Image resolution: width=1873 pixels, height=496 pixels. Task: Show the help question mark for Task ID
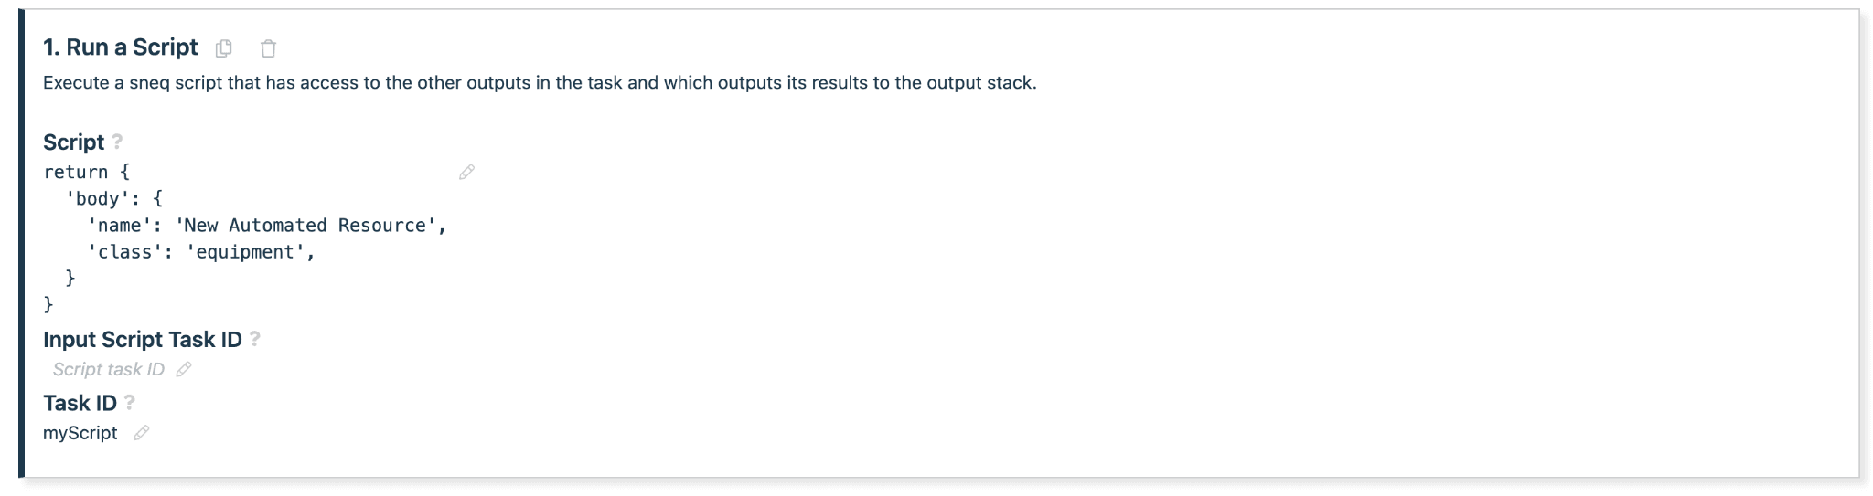point(130,402)
